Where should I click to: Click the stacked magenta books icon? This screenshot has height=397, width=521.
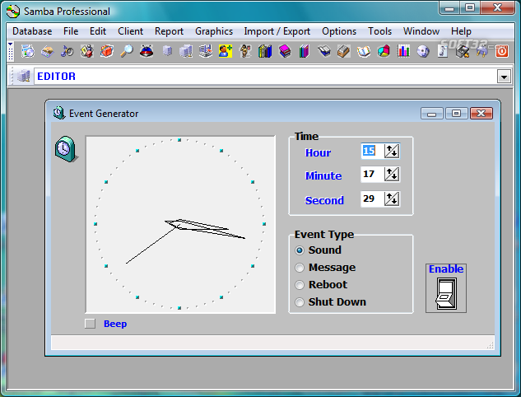click(285, 51)
